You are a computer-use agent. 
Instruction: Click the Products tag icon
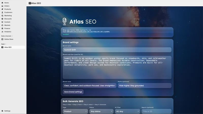pyautogui.click(x=2, y=9)
